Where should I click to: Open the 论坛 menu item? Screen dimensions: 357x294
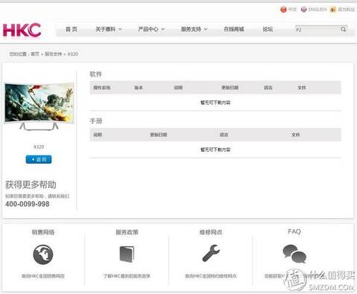click(x=268, y=29)
